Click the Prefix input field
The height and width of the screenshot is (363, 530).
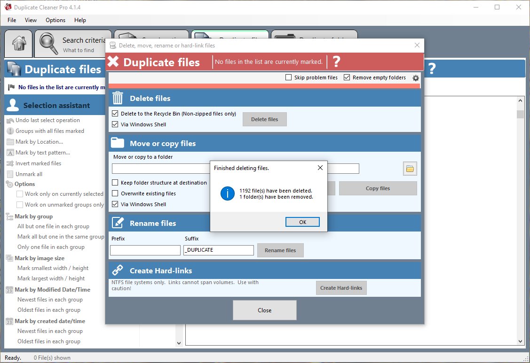(145, 250)
